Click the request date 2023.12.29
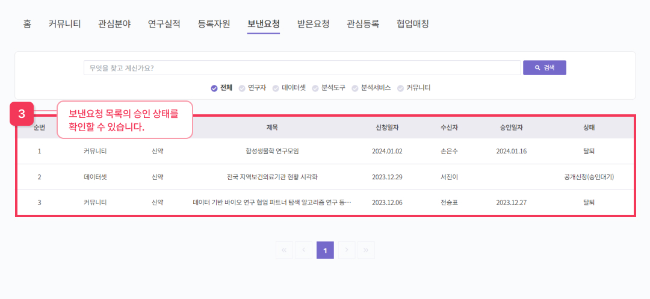The image size is (650, 299). pos(387,177)
